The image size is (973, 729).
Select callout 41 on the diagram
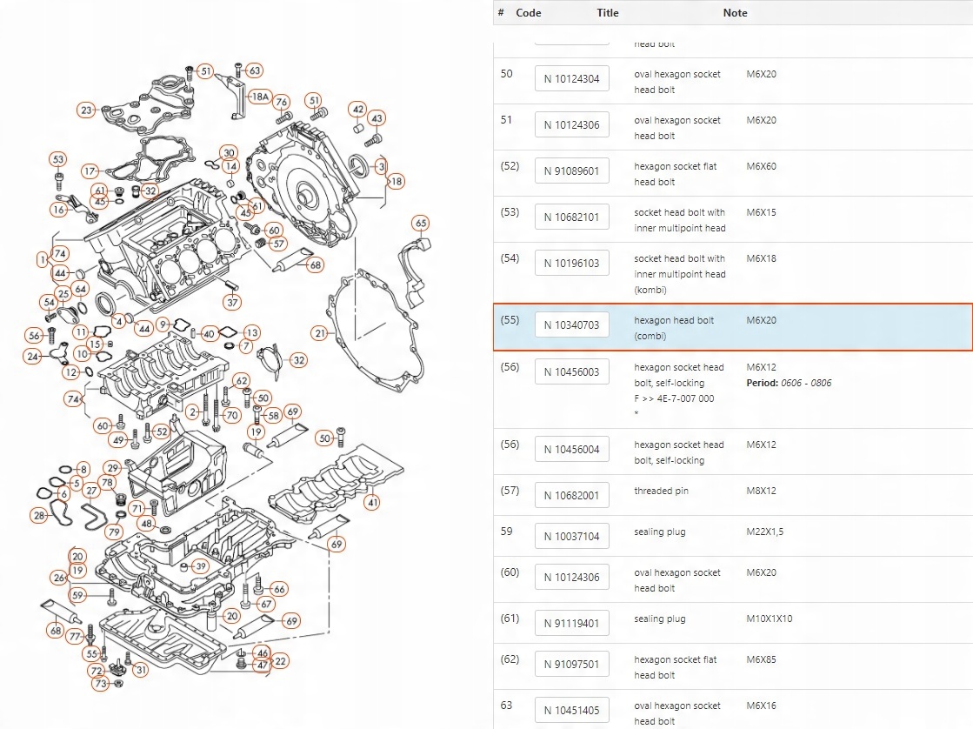pos(371,502)
